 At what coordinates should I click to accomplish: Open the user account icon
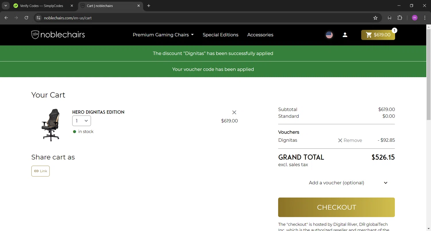pyautogui.click(x=345, y=35)
